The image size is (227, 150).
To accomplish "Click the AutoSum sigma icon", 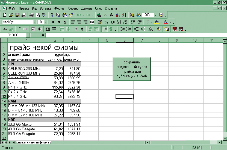I will 105,15.
